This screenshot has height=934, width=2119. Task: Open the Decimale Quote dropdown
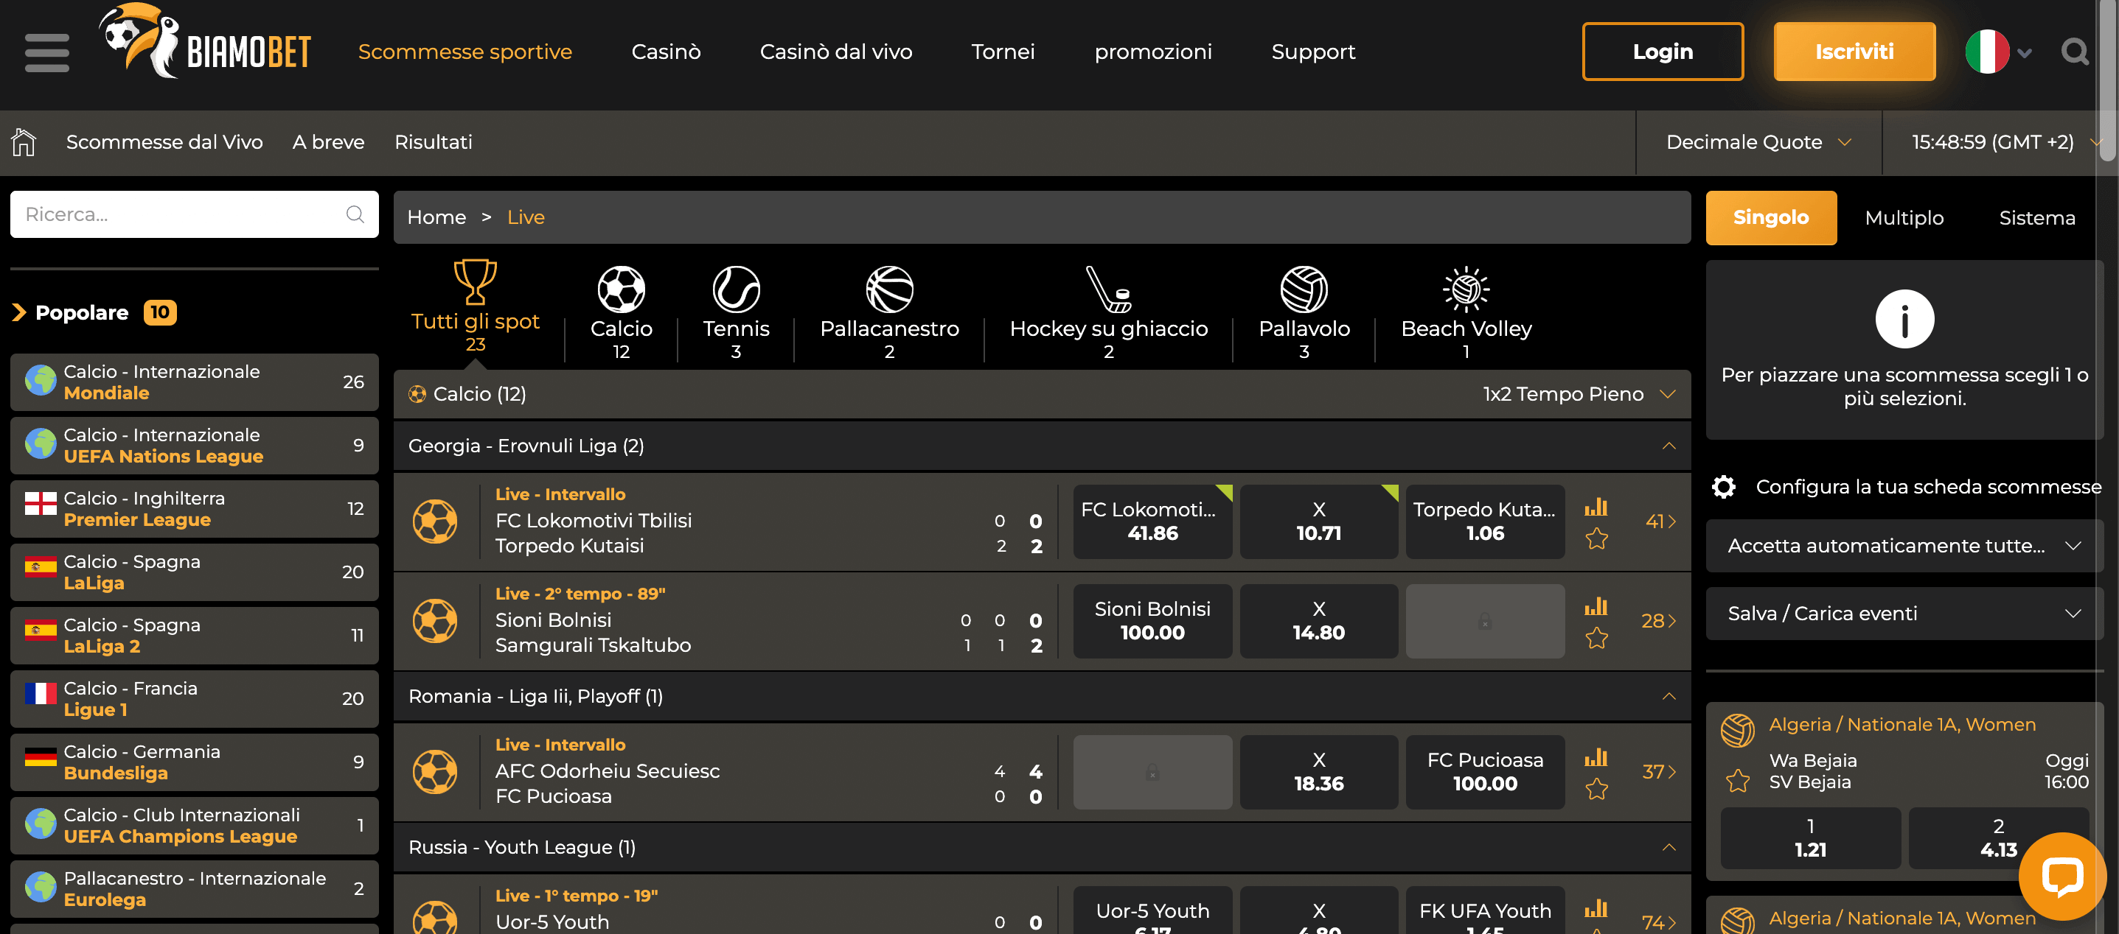(1758, 141)
